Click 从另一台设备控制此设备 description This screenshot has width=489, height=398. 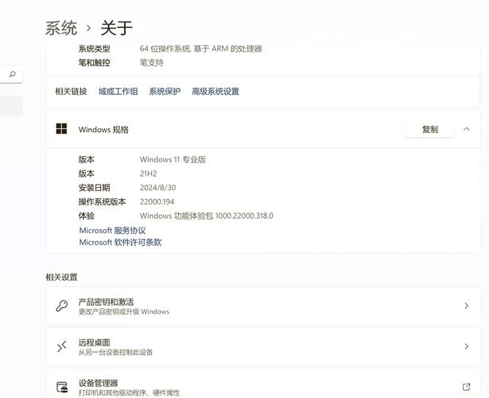pyautogui.click(x=115, y=352)
